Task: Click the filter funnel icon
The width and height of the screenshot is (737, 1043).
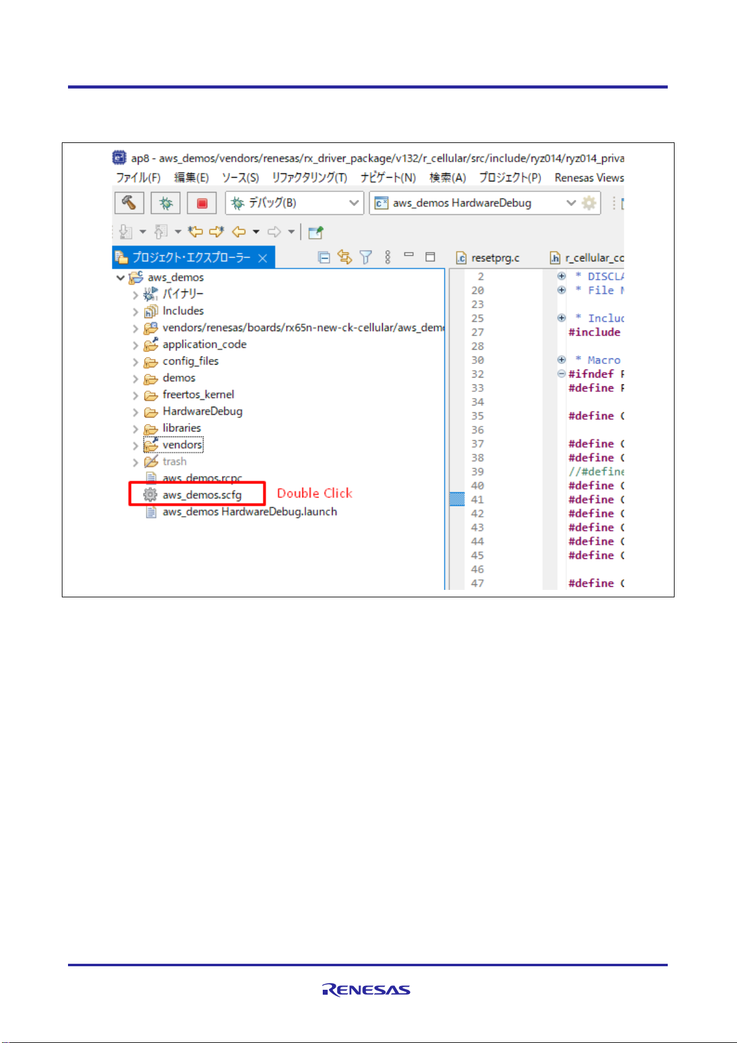Action: (365, 257)
